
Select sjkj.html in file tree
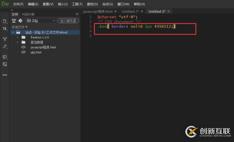36,52
